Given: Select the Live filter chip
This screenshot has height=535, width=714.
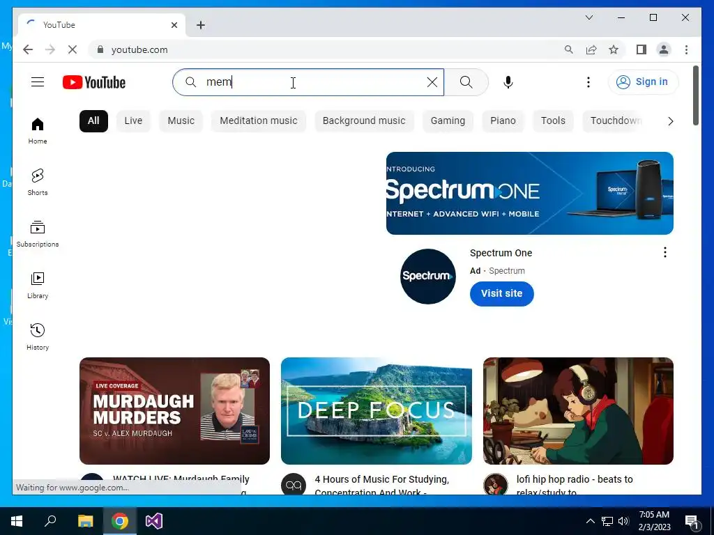Looking at the screenshot, I should (133, 121).
